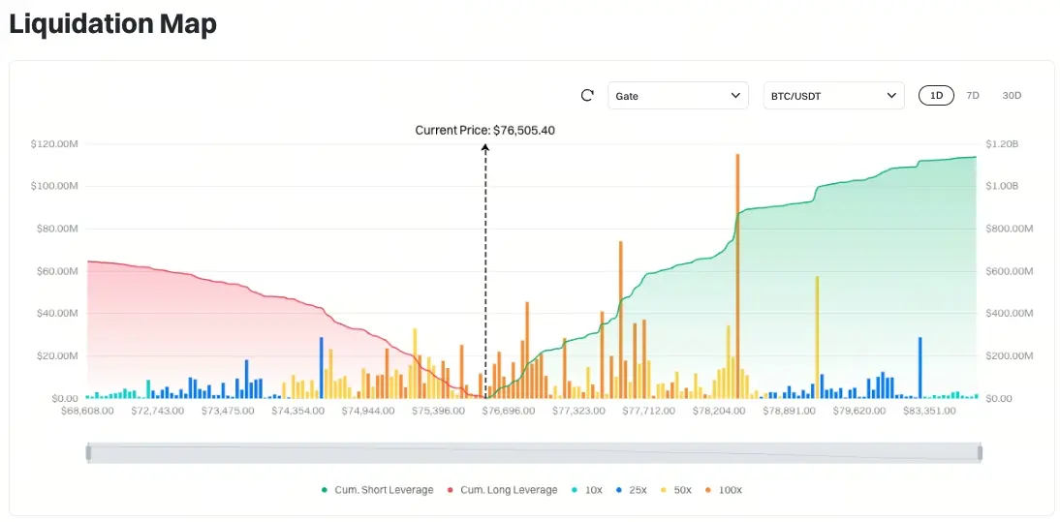1060x522 pixels.
Task: Click the tall yellow 50x bar near $78,891
Action: [817, 337]
